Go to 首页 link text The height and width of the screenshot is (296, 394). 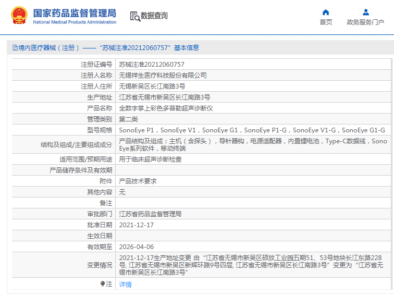(326, 22)
